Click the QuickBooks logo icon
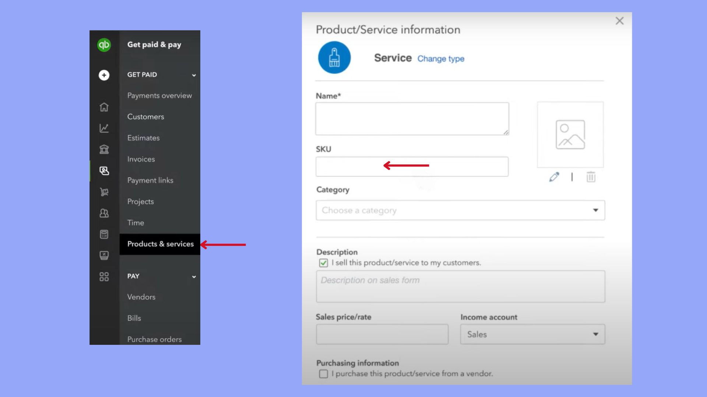The height and width of the screenshot is (397, 707). pos(104,45)
